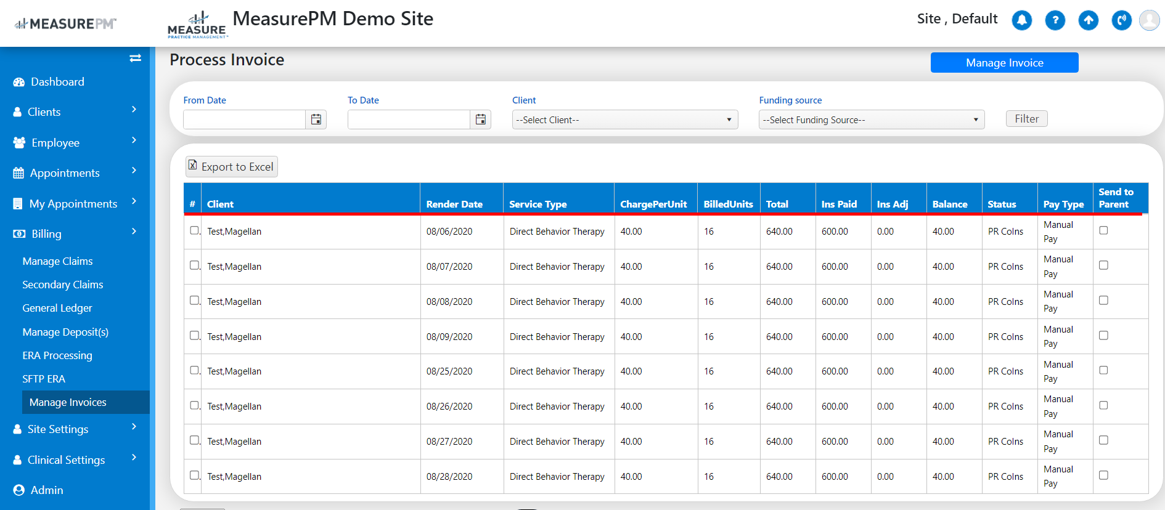This screenshot has width=1165, height=510.
Task: Open General Ledger page
Action: pos(57,308)
